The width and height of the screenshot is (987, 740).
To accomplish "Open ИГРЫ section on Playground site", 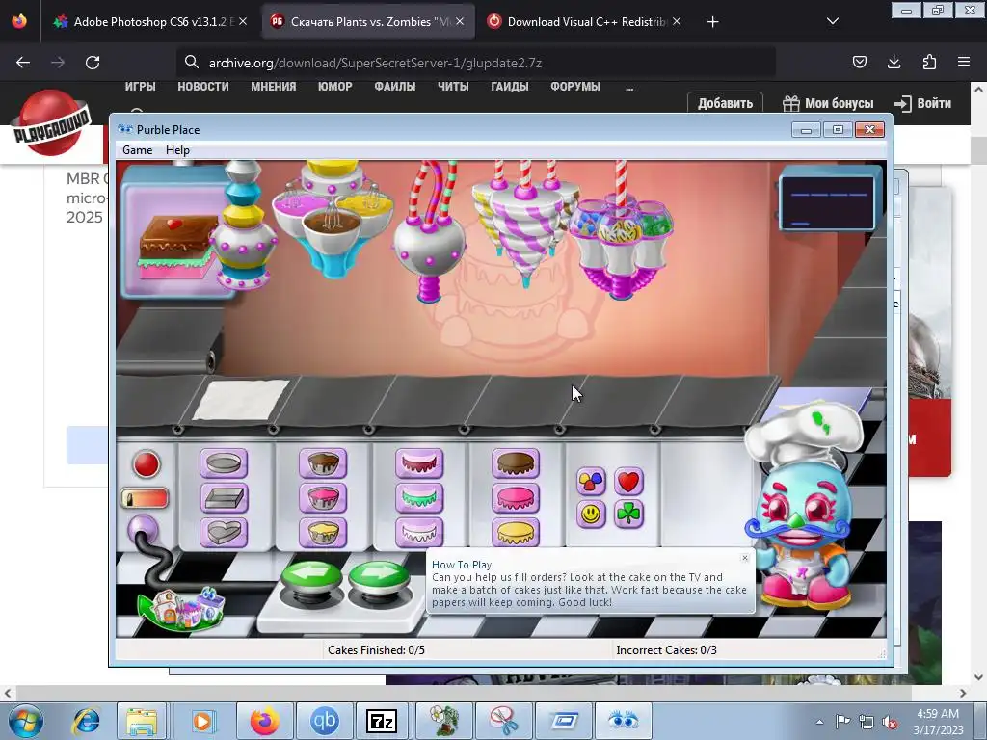I will [x=140, y=87].
